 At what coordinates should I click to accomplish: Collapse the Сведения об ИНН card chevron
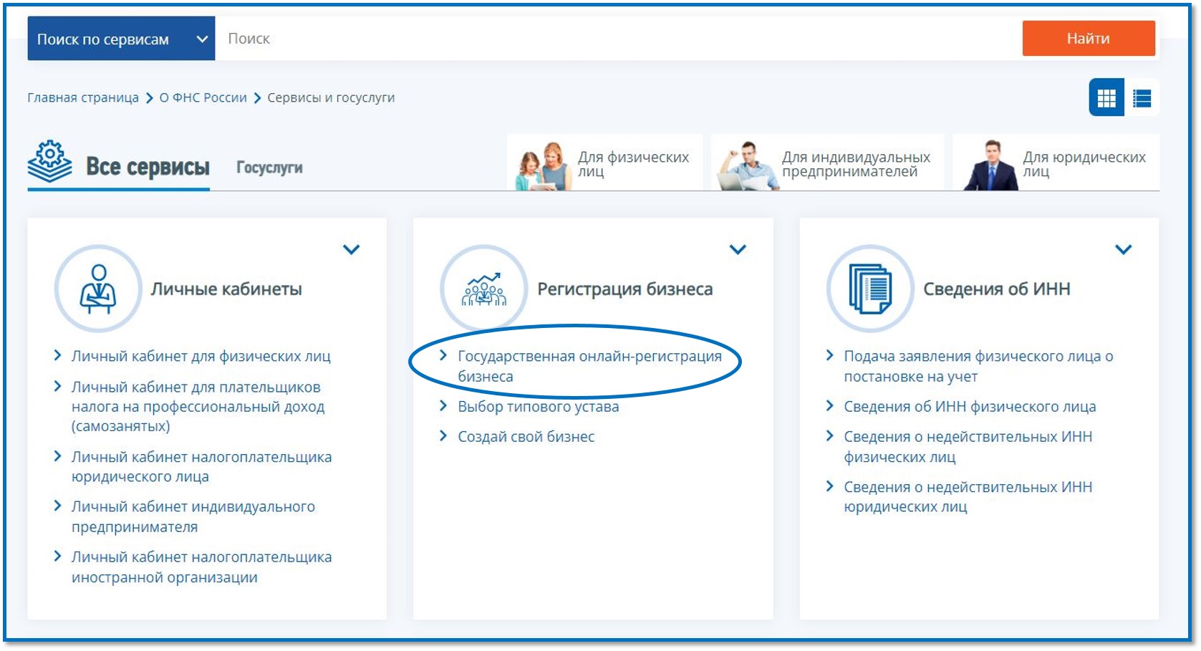coord(1123,249)
